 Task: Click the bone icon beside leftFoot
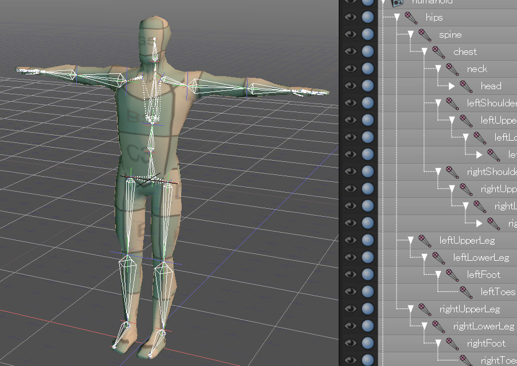click(452, 274)
